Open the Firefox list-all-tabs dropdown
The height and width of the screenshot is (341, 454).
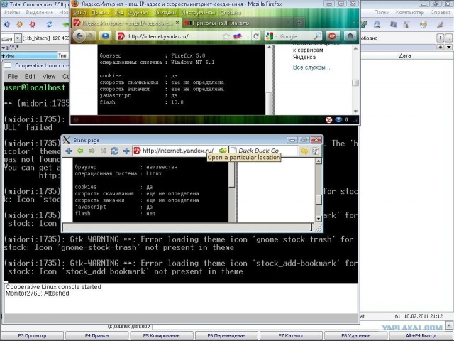354,23
